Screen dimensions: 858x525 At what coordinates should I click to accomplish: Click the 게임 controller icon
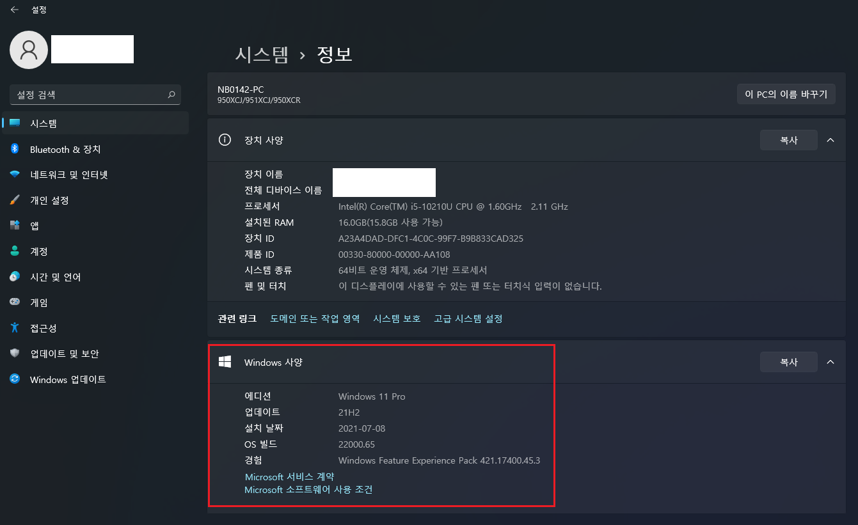15,302
